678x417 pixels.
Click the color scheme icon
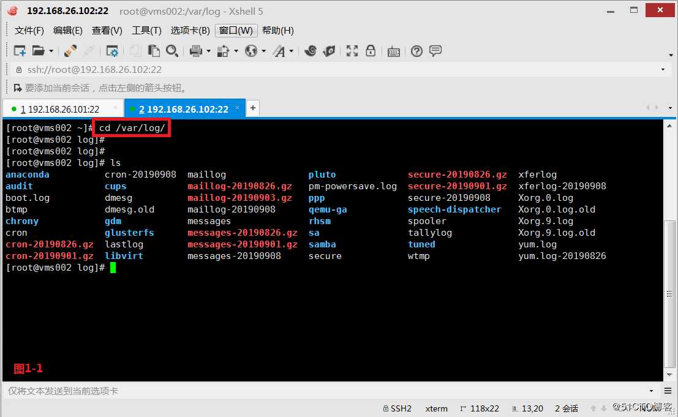point(223,51)
